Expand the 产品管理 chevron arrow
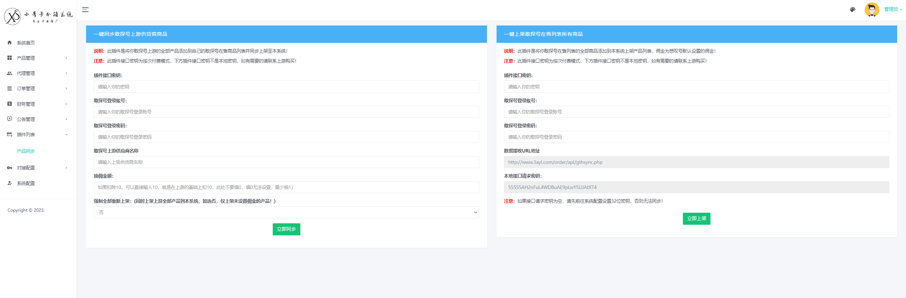Viewport: 906px width, 298px height. click(66, 58)
